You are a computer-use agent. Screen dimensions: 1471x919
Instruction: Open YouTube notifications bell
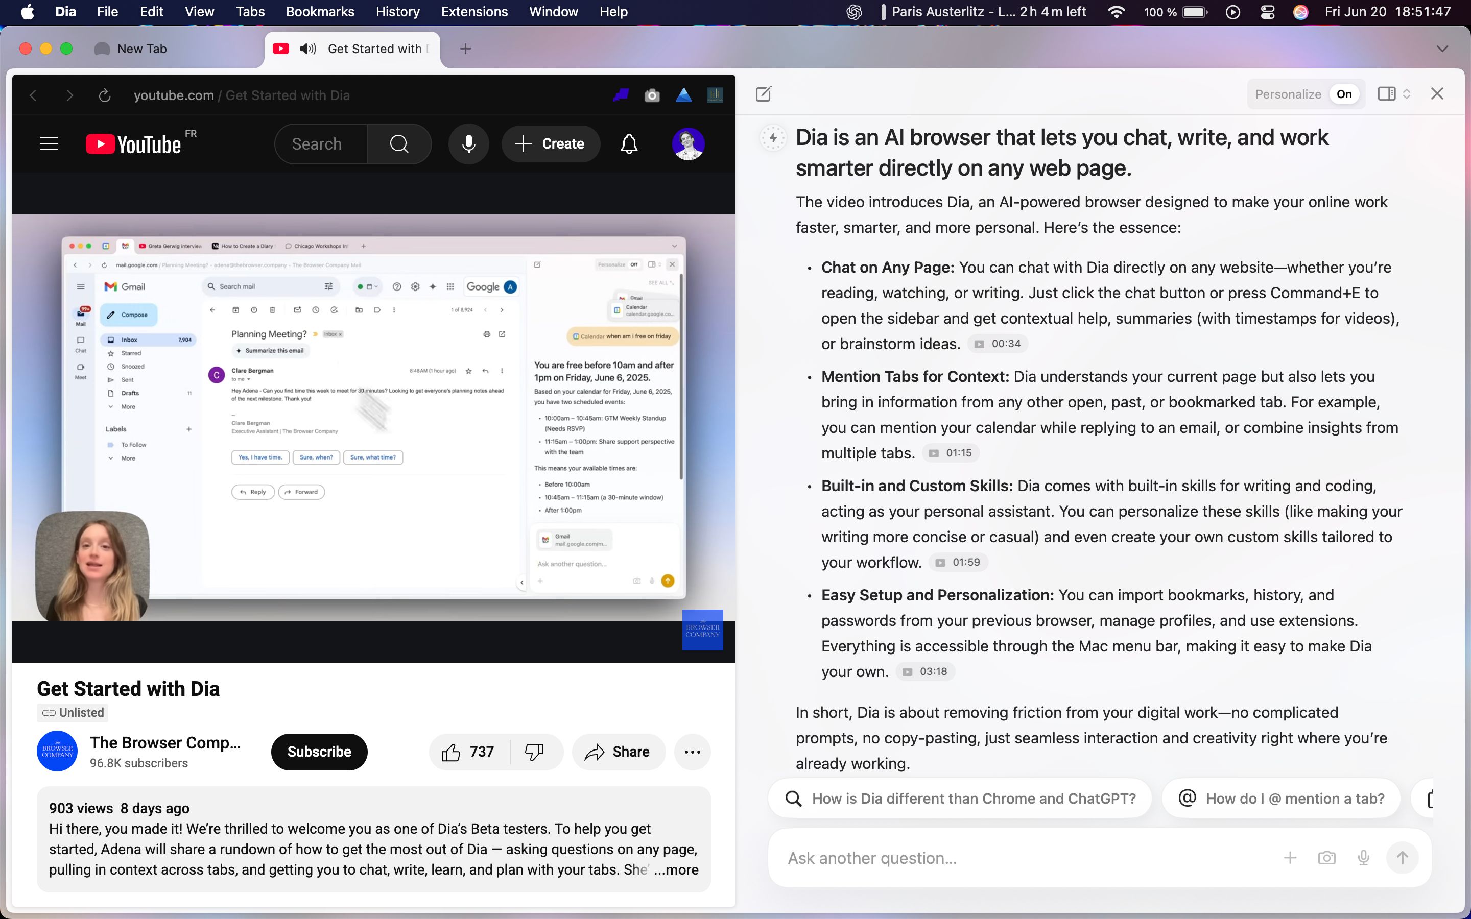(x=629, y=144)
